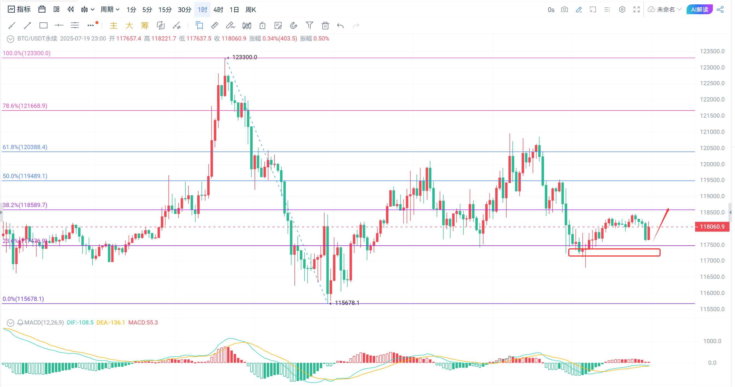Switch to the 4时 timeframe
Screen dimensions: 735x387
[x=218, y=10]
